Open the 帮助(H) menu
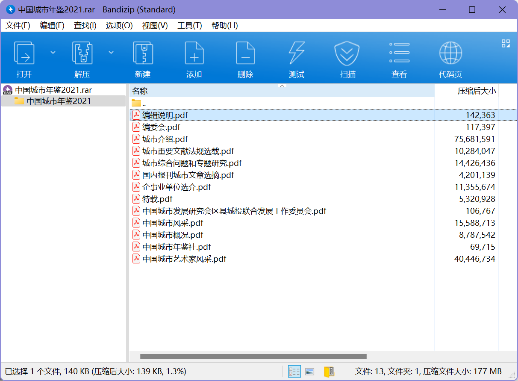The height and width of the screenshot is (381, 518). pyautogui.click(x=225, y=26)
